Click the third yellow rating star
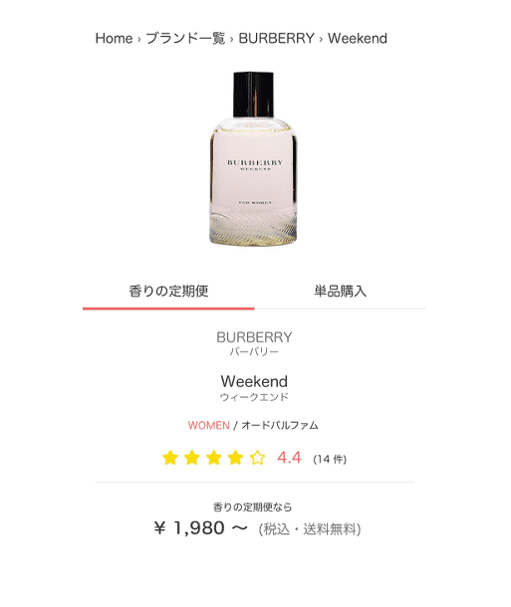 (x=213, y=458)
